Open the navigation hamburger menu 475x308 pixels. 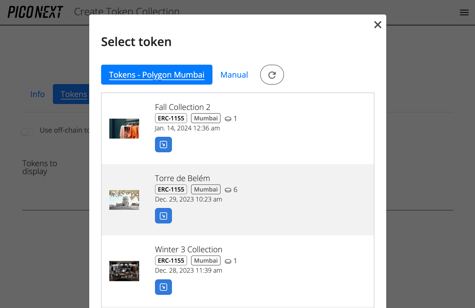coord(464,12)
